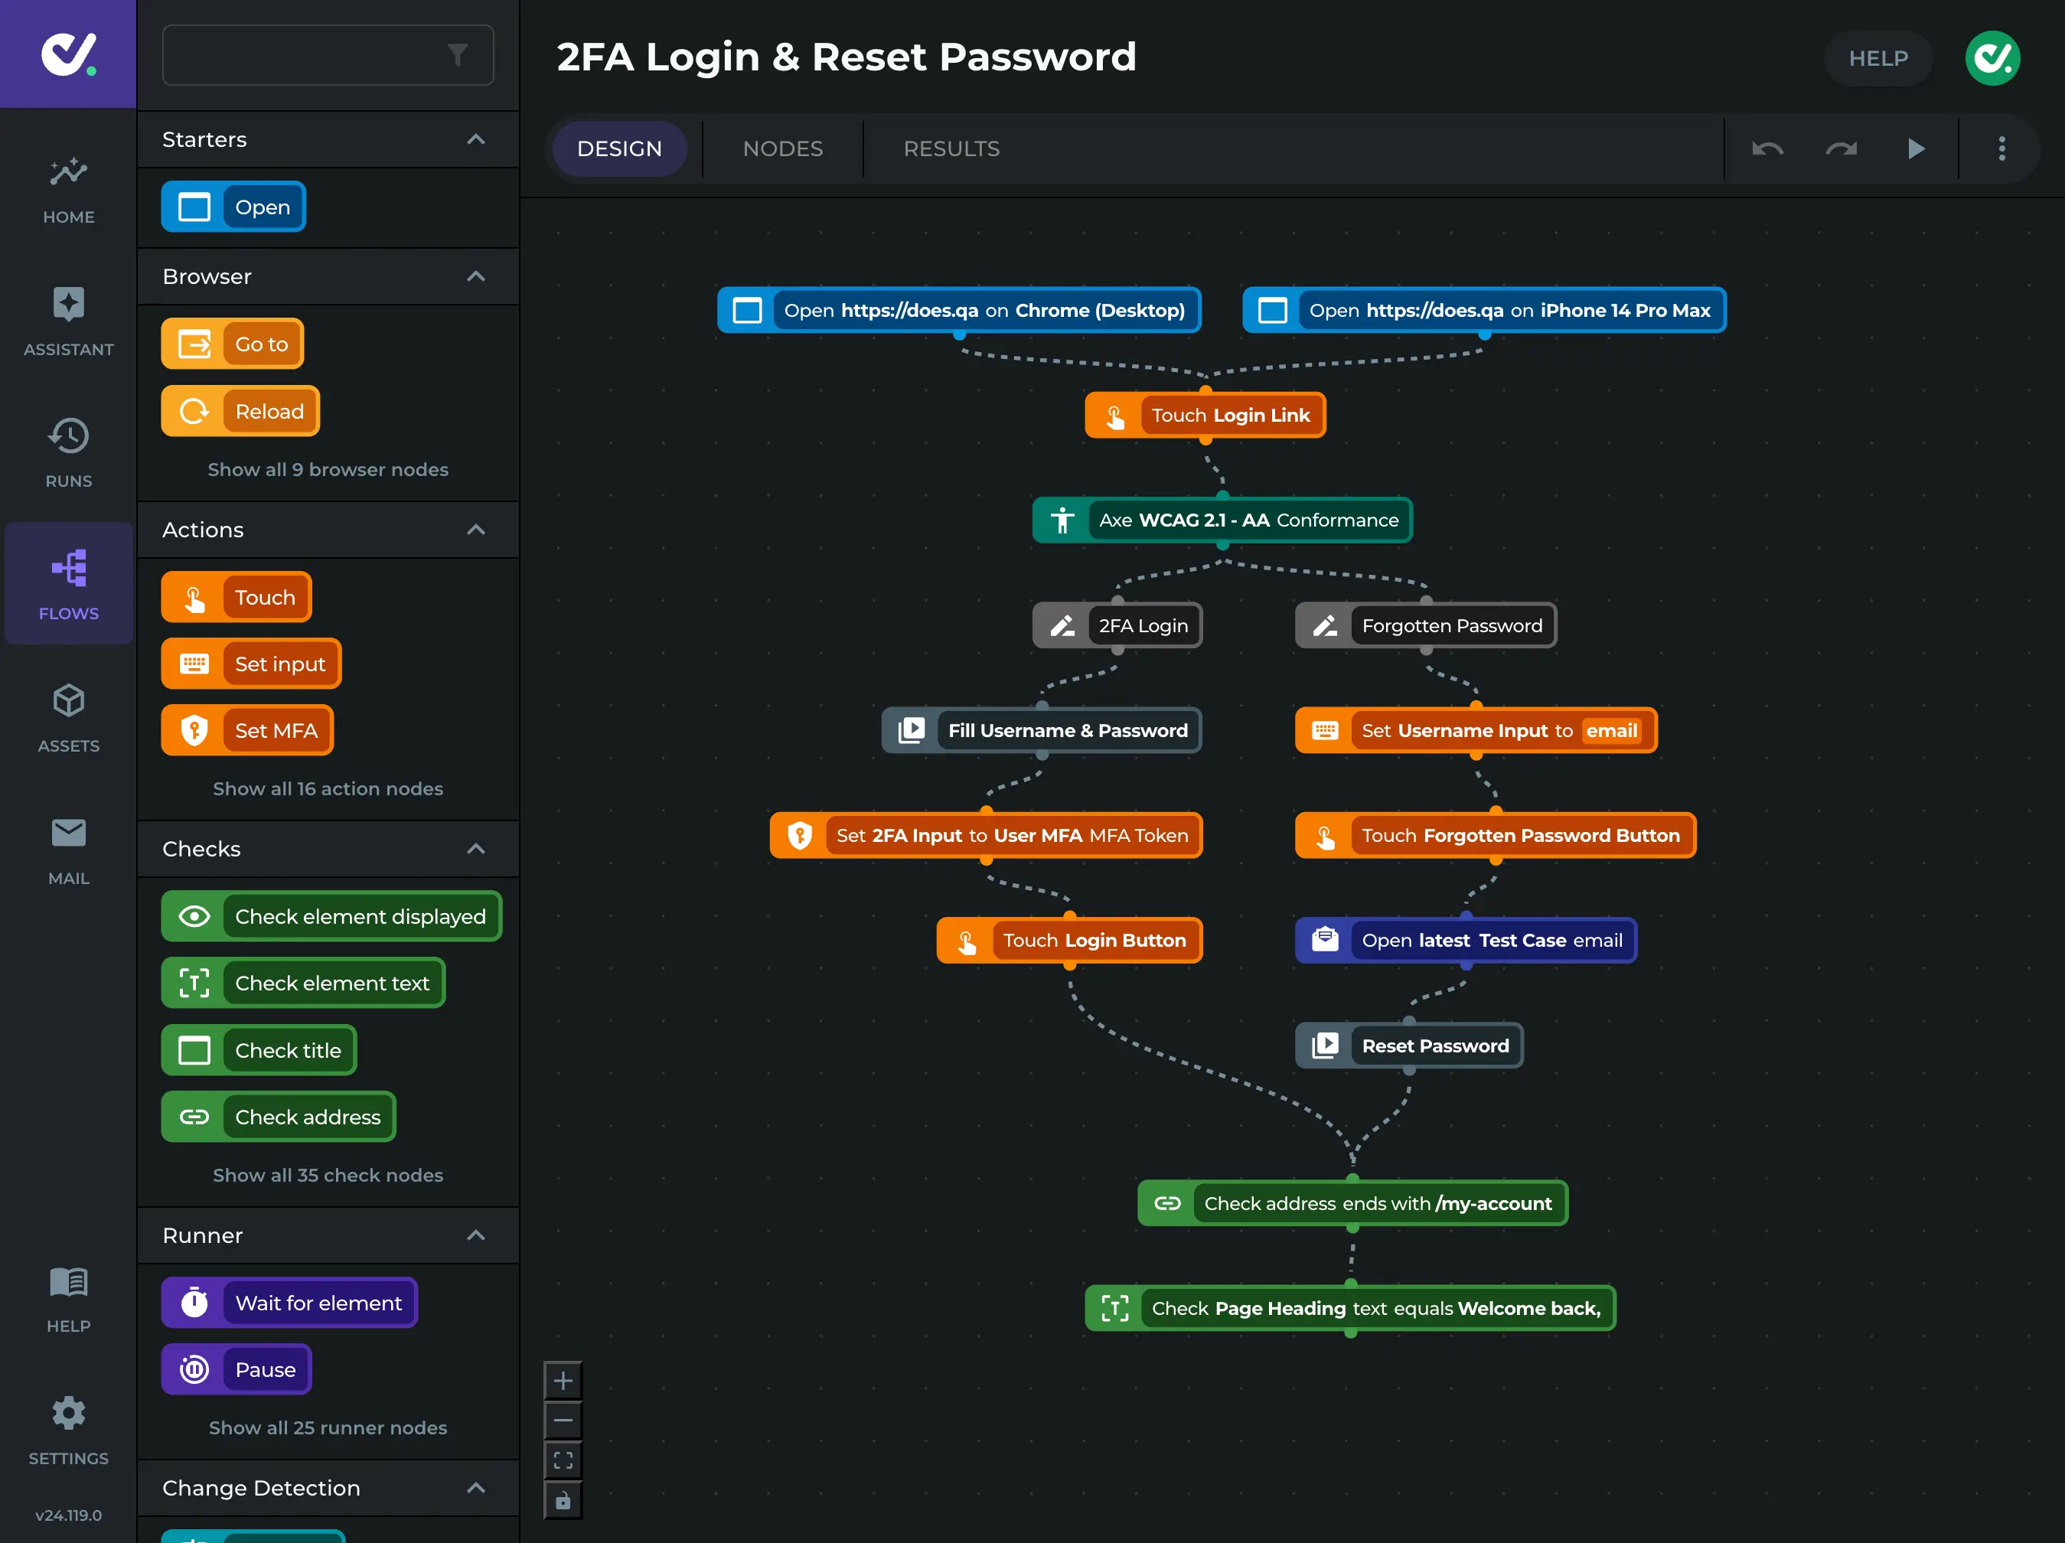Toggle fullscreen fit view on the canvas
Viewport: 2065px width, 1543px height.
pos(563,1459)
